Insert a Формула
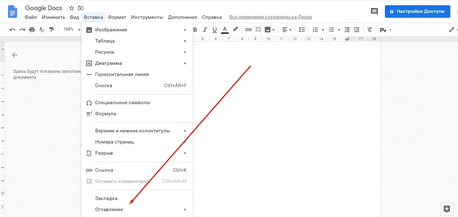 tap(137, 114)
